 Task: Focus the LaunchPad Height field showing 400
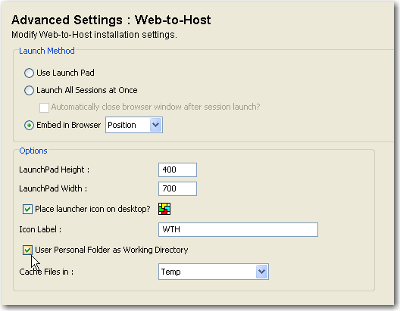pos(177,169)
